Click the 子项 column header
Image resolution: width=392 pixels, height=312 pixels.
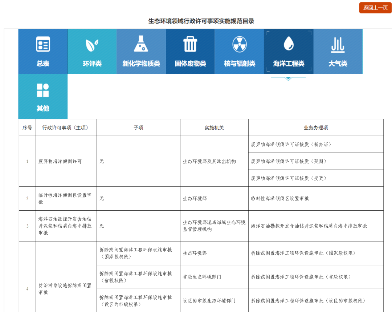[x=138, y=127]
